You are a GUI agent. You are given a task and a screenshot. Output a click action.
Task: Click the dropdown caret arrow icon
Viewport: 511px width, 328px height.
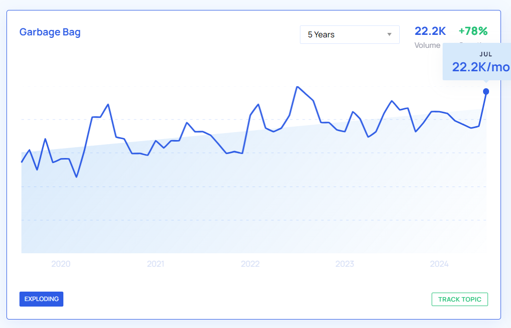[389, 35]
